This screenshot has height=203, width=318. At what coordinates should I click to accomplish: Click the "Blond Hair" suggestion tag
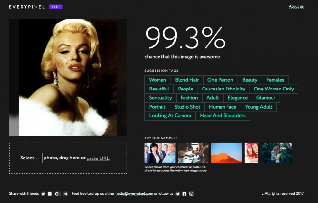click(187, 80)
